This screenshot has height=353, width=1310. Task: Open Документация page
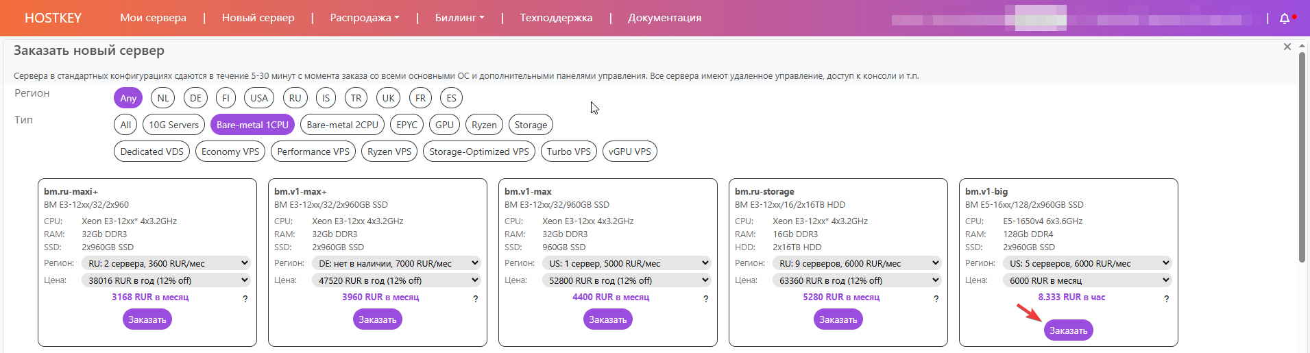pyautogui.click(x=664, y=18)
